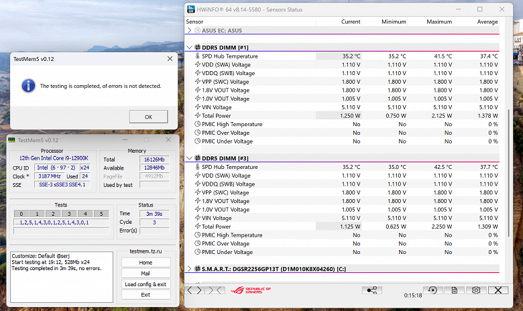Collapse the DDR5 DIMM [#3] group
The image size is (523, 311).
pos(188,158)
